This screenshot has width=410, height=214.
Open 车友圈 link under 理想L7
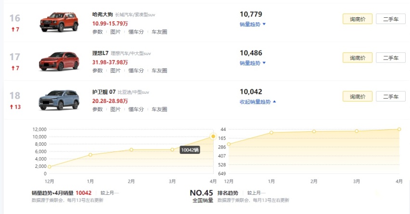159,71
